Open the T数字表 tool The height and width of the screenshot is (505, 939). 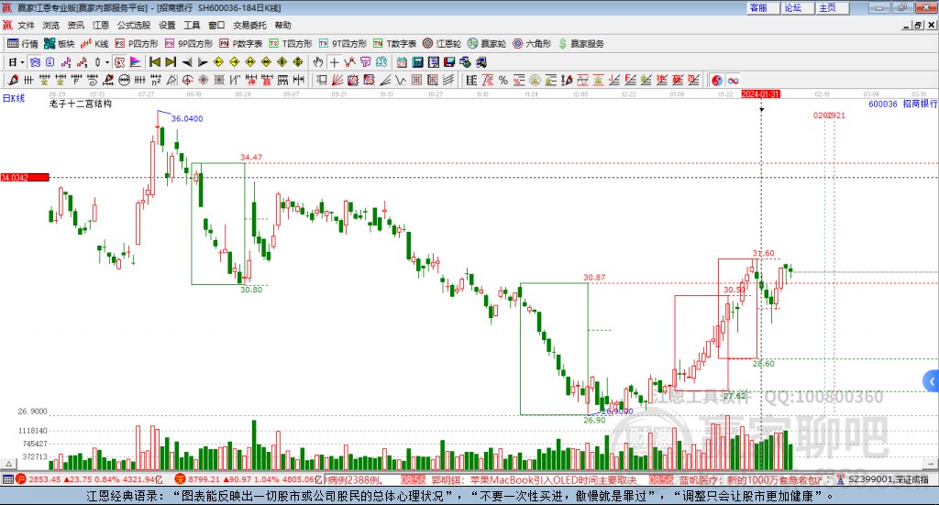tap(394, 44)
